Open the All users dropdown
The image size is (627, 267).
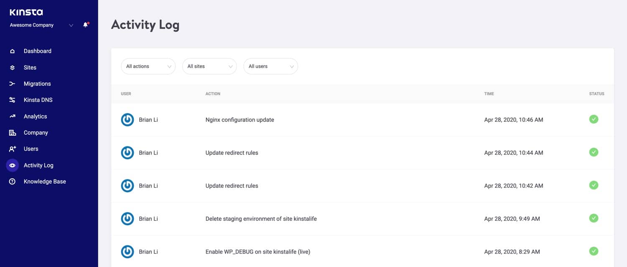[x=270, y=66]
